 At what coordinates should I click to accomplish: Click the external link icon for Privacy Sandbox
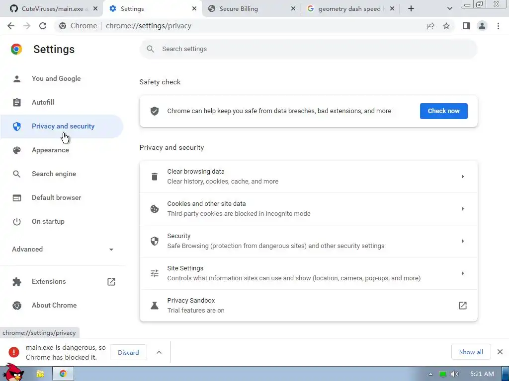[463, 306]
